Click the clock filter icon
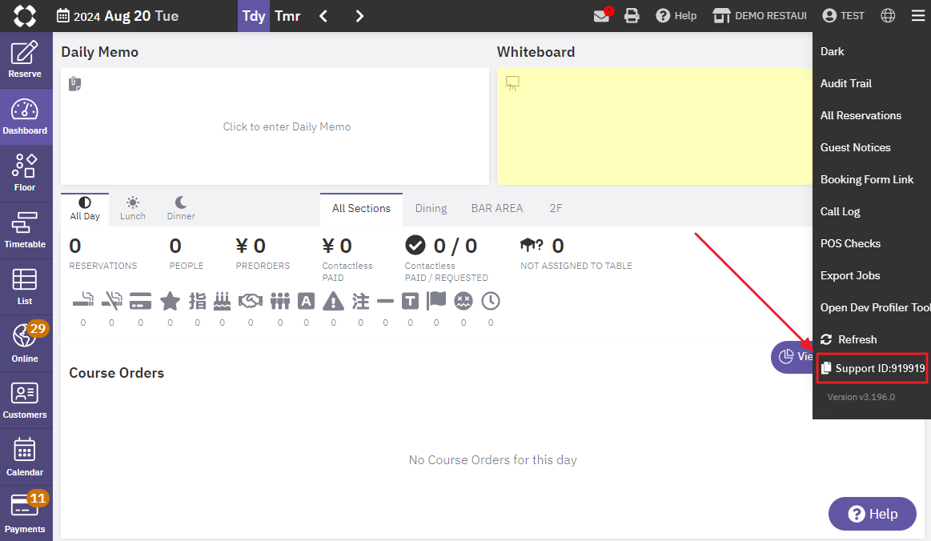 coord(491,301)
